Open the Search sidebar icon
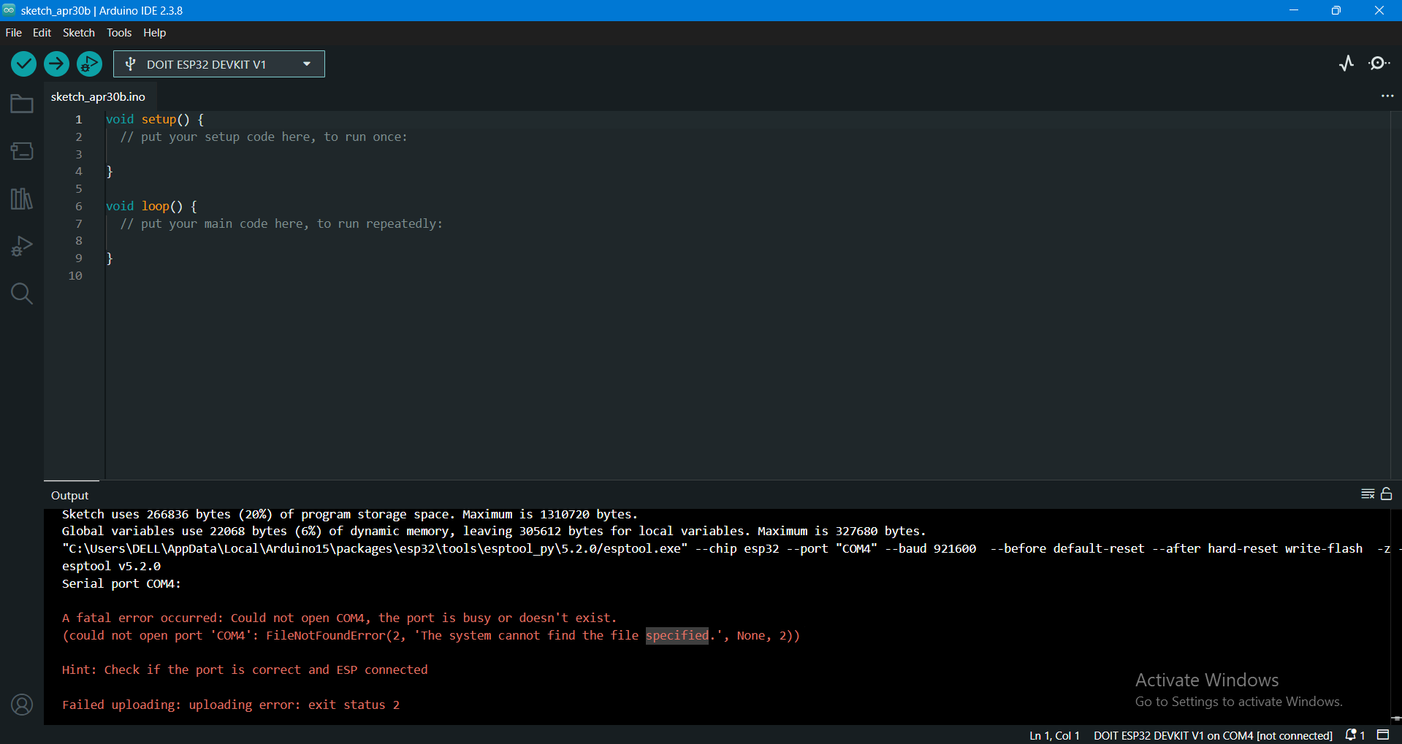 point(22,294)
